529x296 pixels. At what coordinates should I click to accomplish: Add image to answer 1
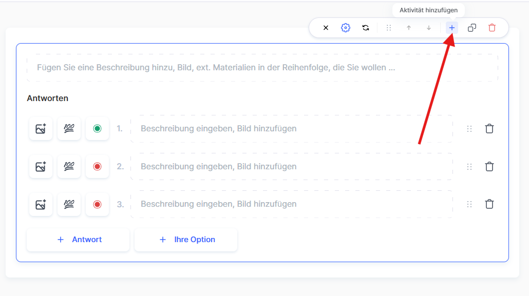point(41,129)
